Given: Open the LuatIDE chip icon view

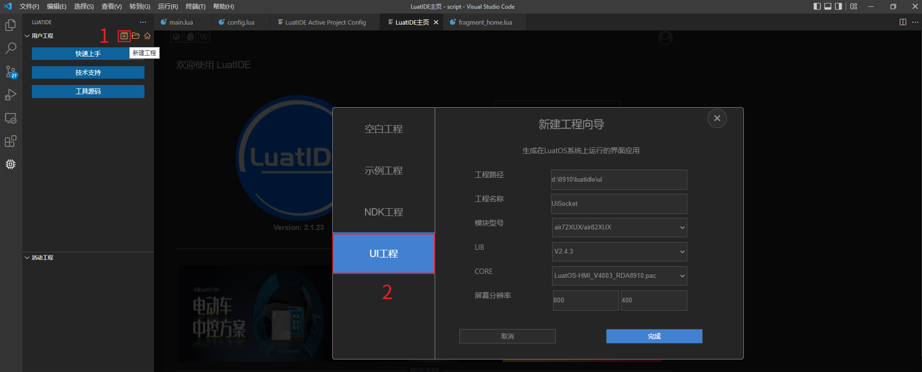Looking at the screenshot, I should (x=10, y=164).
